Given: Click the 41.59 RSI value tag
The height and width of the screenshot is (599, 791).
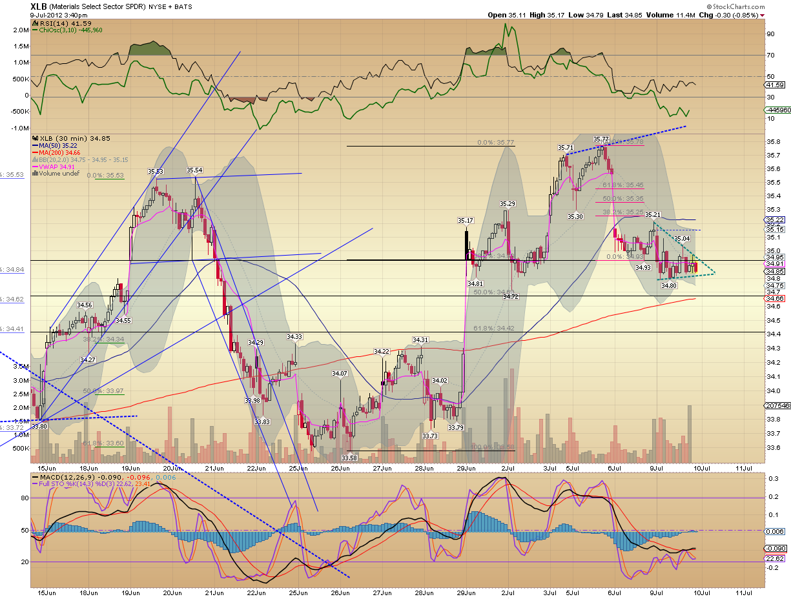Looking at the screenshot, I should pyautogui.click(x=775, y=85).
